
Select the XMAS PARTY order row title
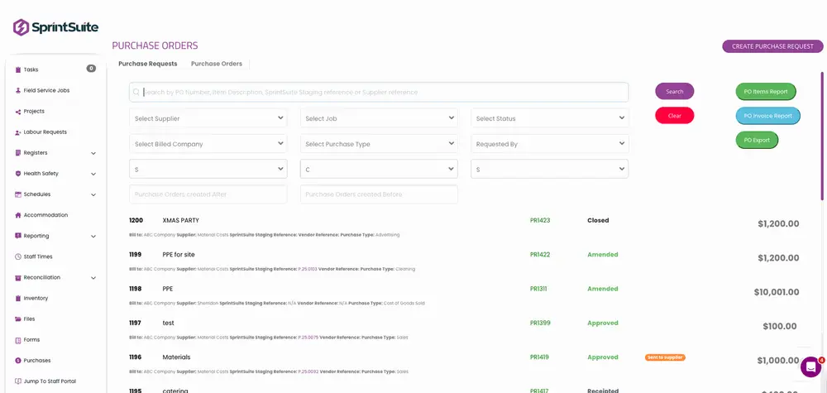pyautogui.click(x=181, y=221)
